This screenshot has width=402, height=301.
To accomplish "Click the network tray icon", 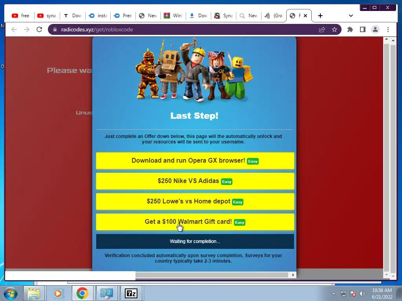I will pos(343,294).
